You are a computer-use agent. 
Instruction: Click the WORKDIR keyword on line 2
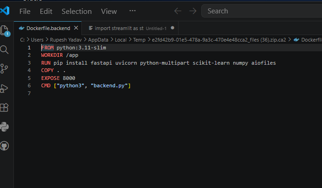[x=52, y=55]
